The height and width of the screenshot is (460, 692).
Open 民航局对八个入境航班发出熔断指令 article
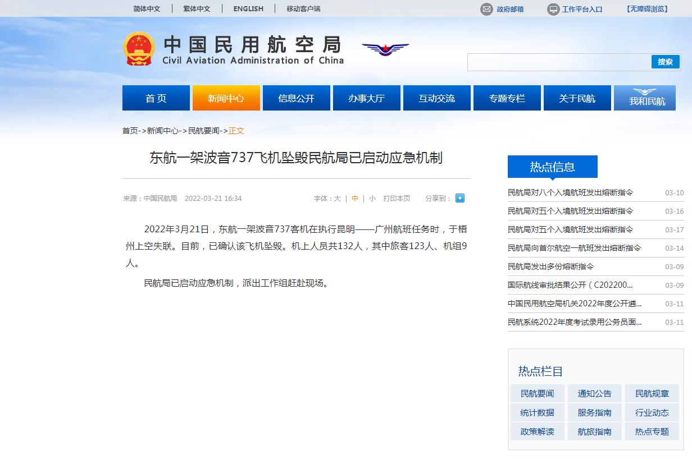click(570, 192)
